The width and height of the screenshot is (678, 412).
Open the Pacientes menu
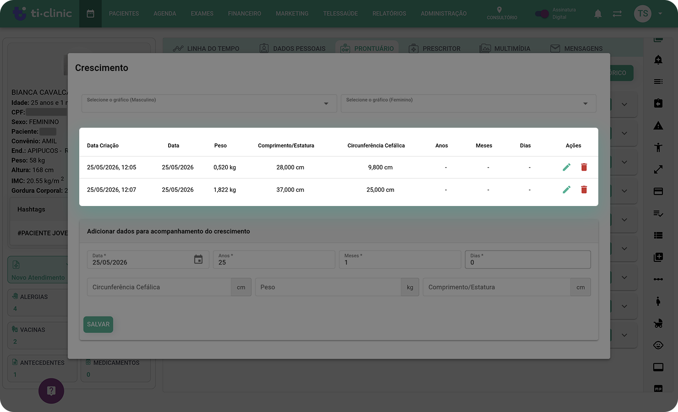[x=124, y=14]
